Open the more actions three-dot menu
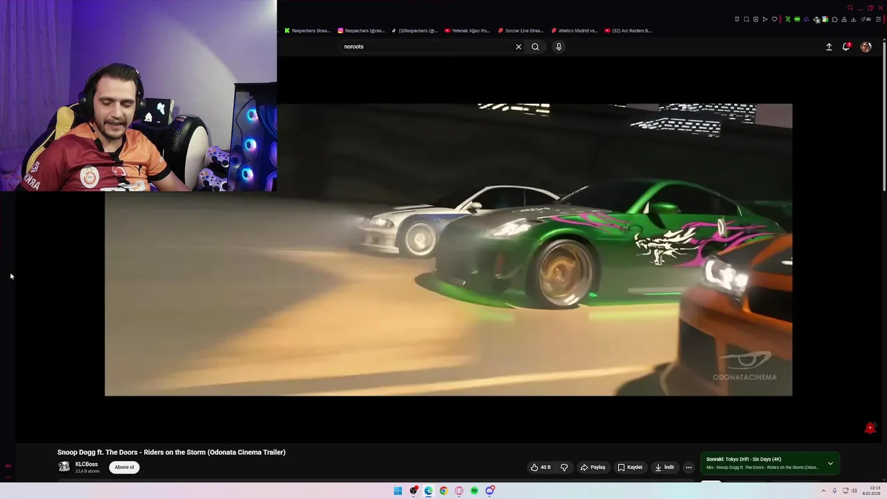Screen dimensions: 887x499 tap(689, 467)
